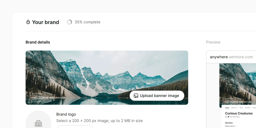Image resolution: width=256 pixels, height=128 pixels.
Task: Click the Brand details heading
Action: (38, 42)
